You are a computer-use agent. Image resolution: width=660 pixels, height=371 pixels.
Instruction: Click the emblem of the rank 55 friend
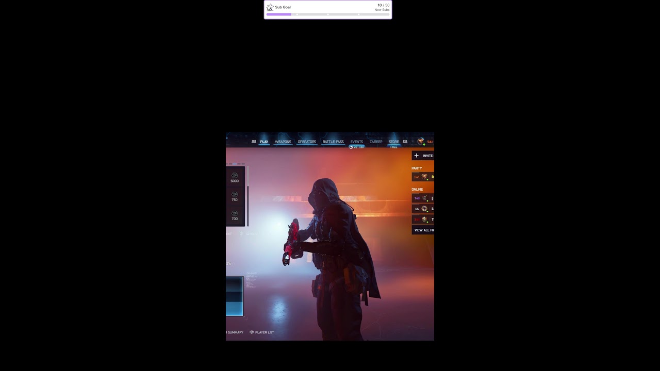424,209
